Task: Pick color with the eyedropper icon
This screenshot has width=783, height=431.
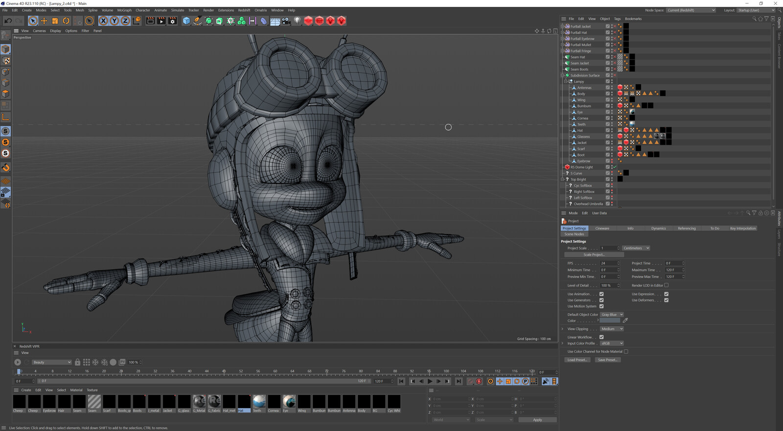Action: [x=625, y=320]
